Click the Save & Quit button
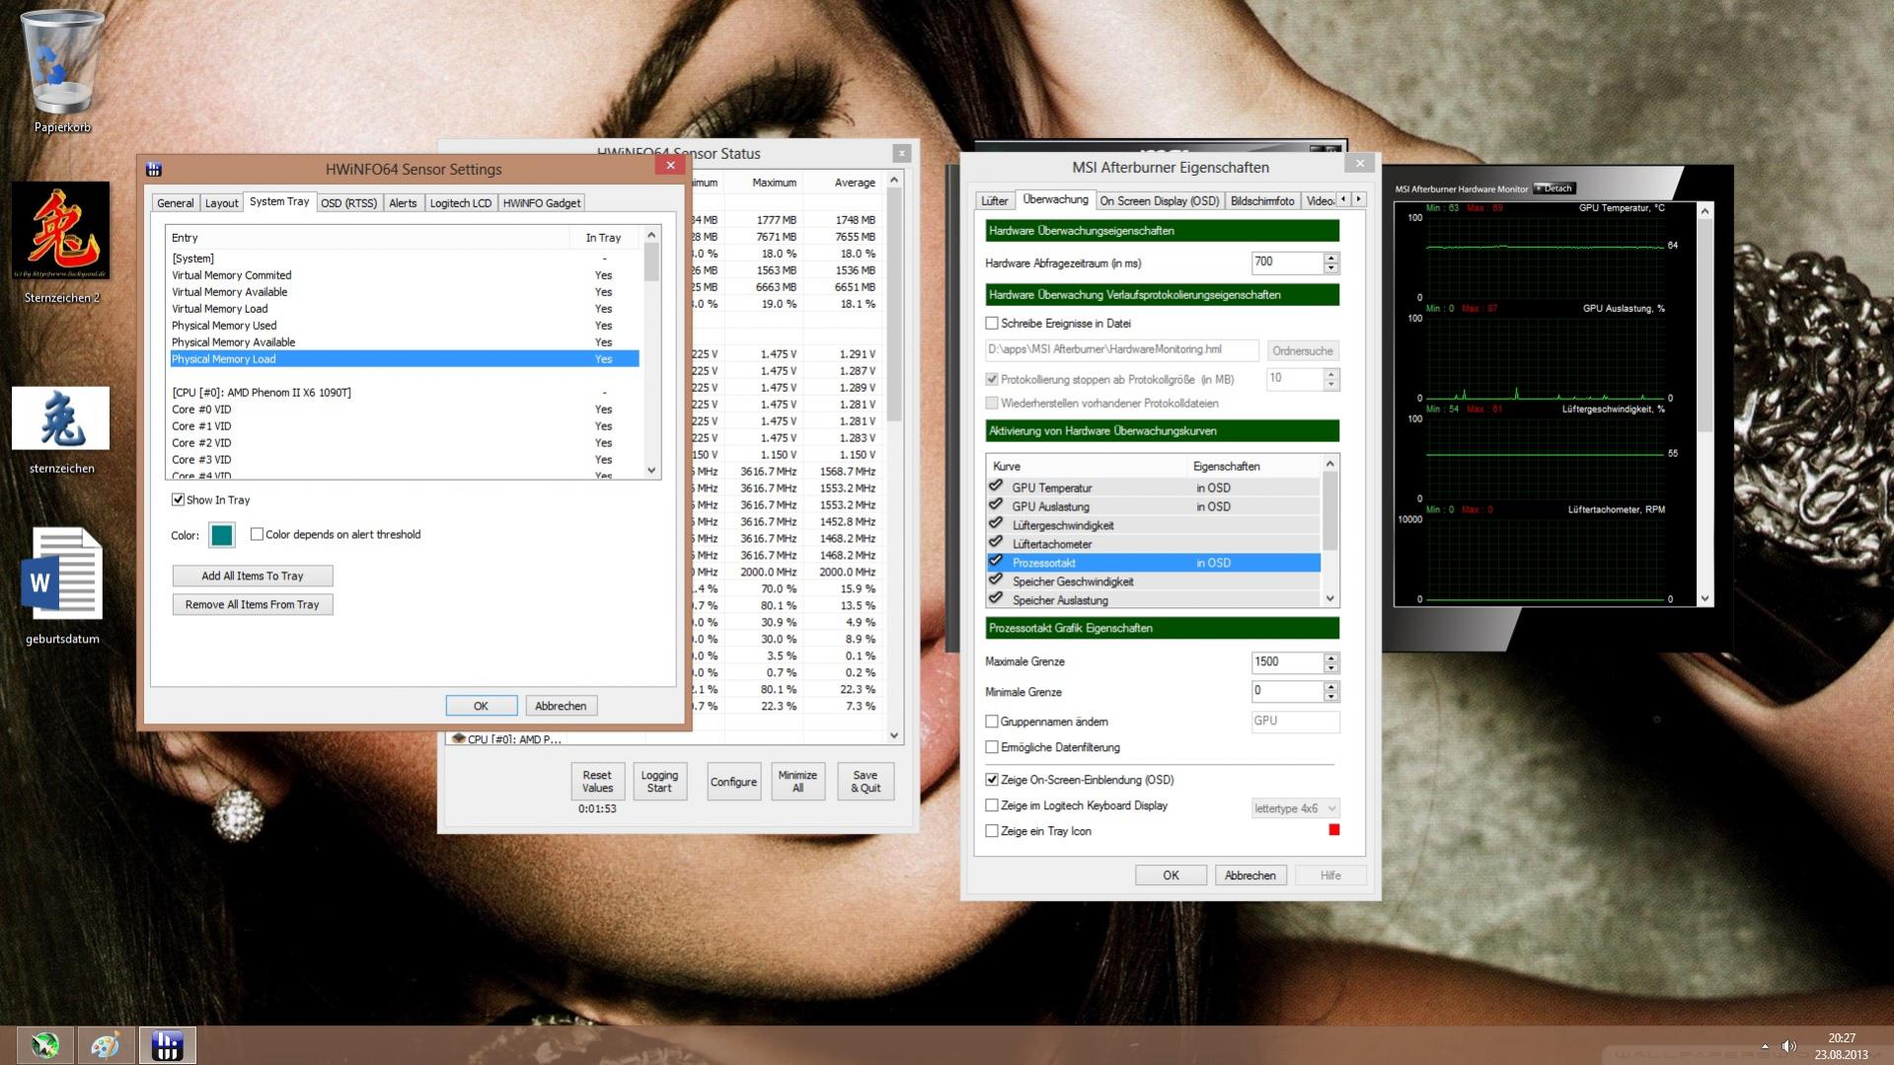 pyautogui.click(x=866, y=781)
